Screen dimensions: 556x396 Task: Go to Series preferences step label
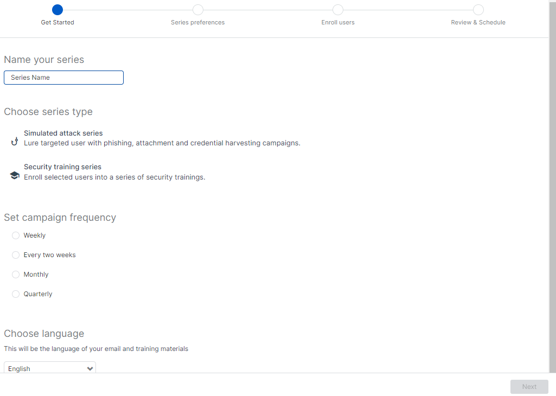[197, 22]
